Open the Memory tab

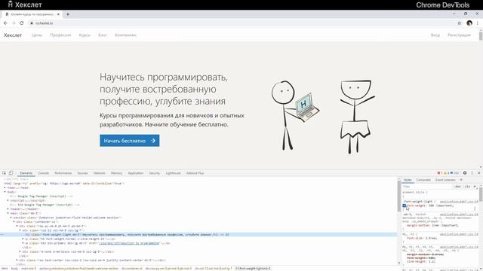(116, 173)
